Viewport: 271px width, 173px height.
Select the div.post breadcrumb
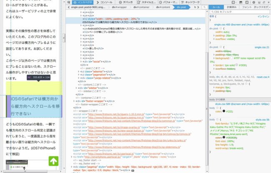181,7
